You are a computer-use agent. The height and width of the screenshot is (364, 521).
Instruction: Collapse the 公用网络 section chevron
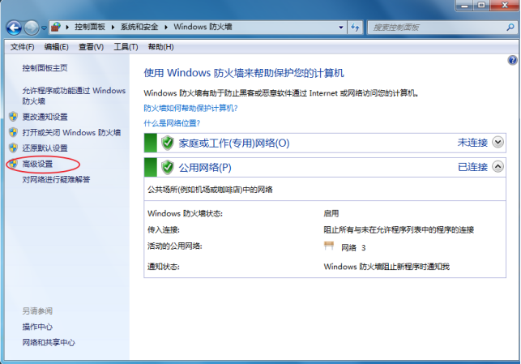498,167
